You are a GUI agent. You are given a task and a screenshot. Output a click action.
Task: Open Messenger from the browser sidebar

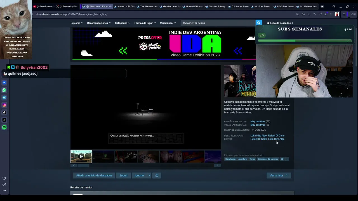4,83
